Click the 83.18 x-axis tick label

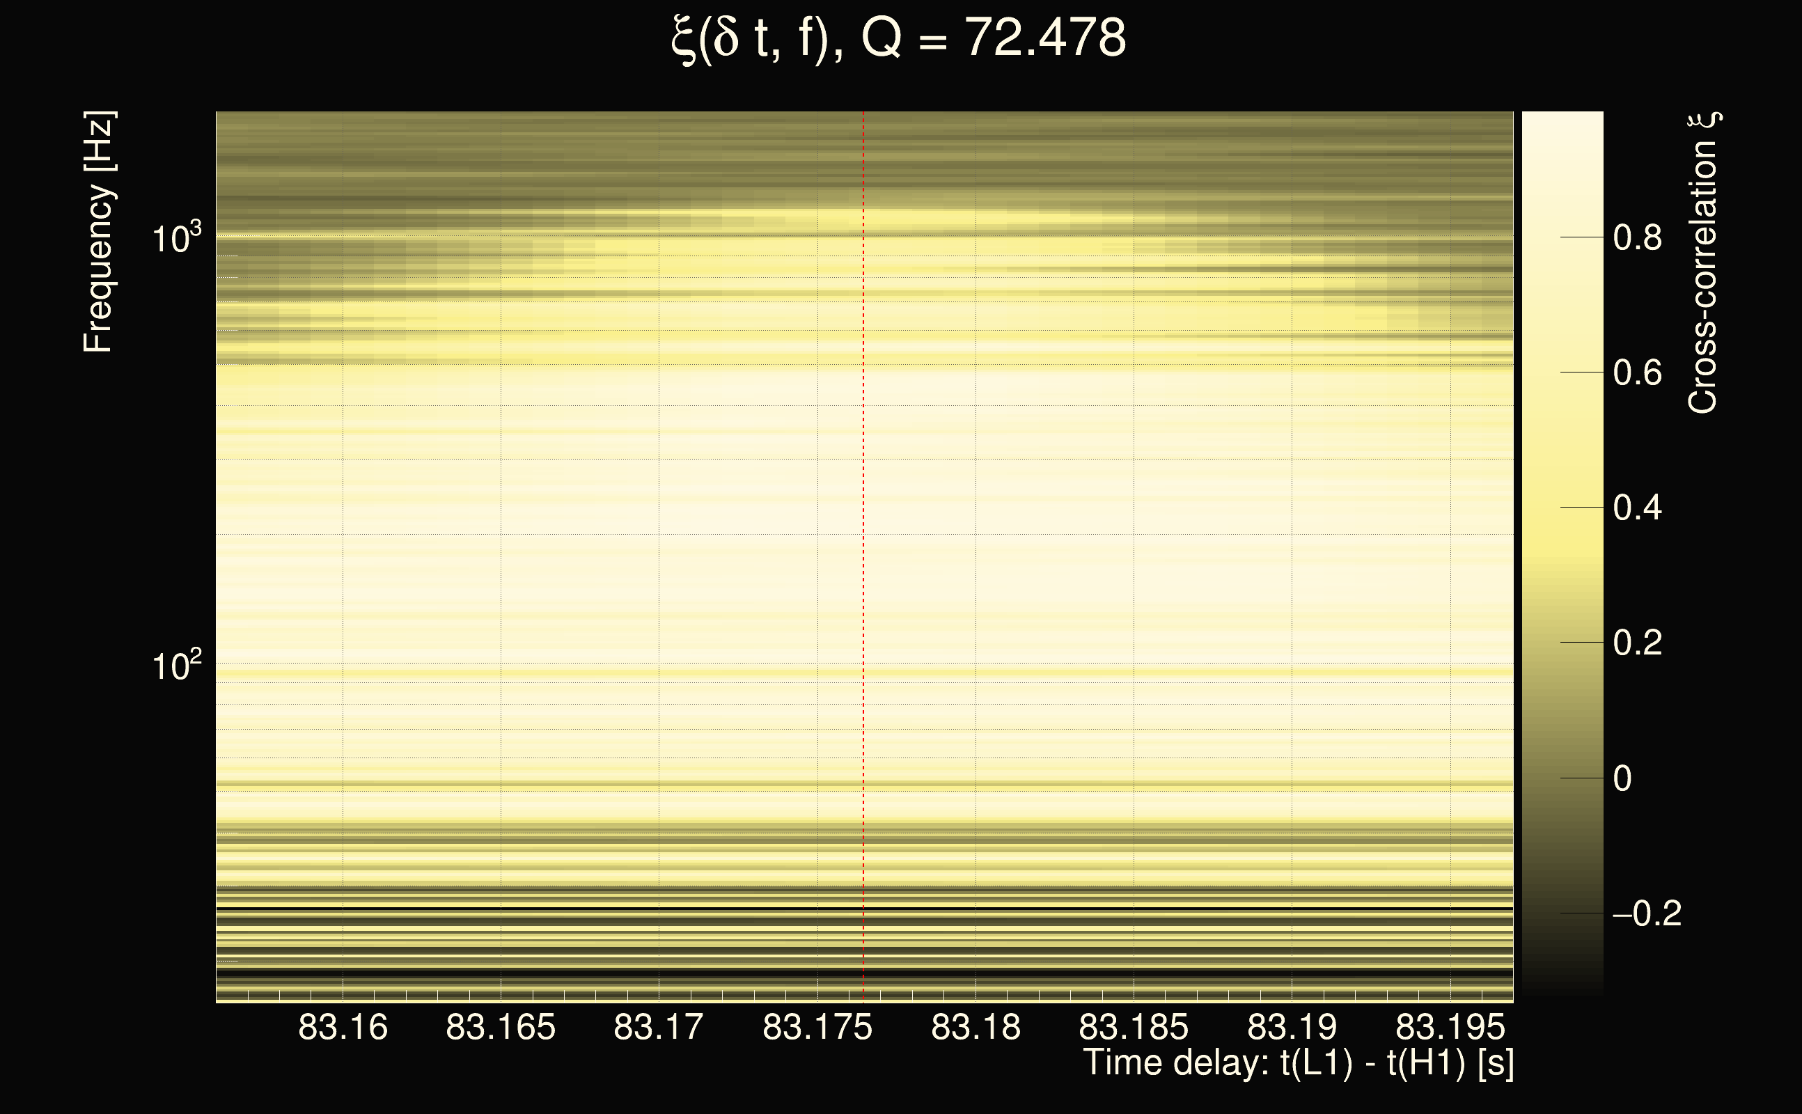[x=976, y=1027]
